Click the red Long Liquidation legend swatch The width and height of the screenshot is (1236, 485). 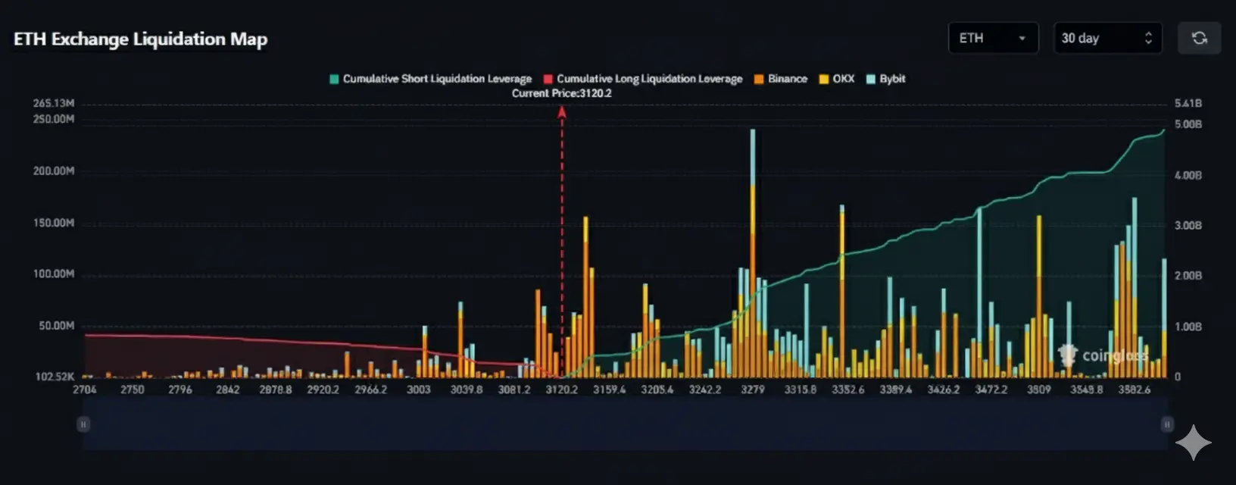[x=548, y=80]
